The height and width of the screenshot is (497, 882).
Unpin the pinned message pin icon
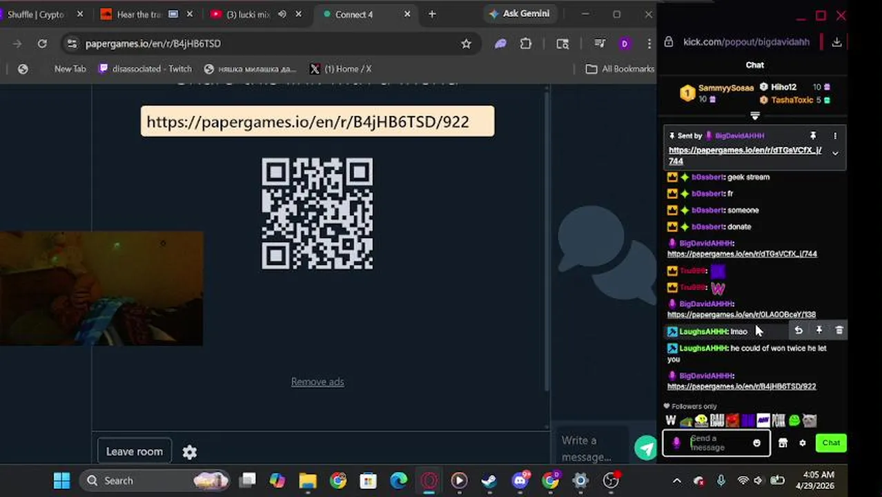coord(813,136)
